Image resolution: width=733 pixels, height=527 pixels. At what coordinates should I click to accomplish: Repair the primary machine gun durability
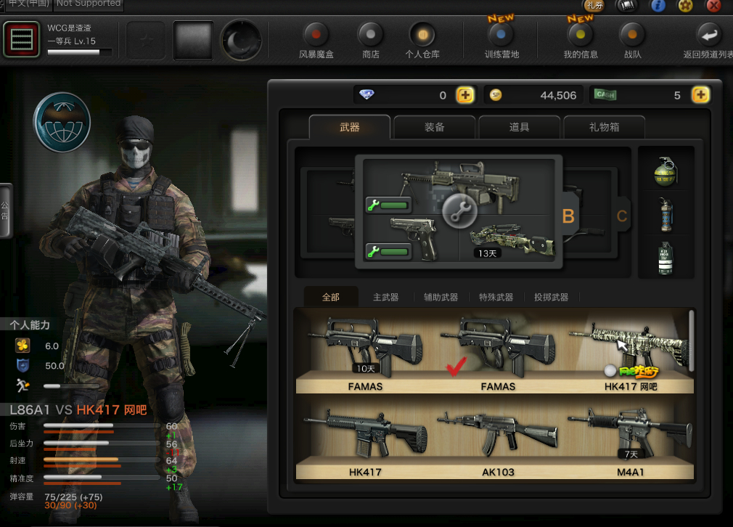pyautogui.click(x=388, y=205)
